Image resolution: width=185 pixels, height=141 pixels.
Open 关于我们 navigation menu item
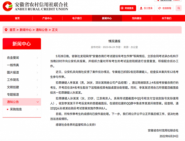166,18
